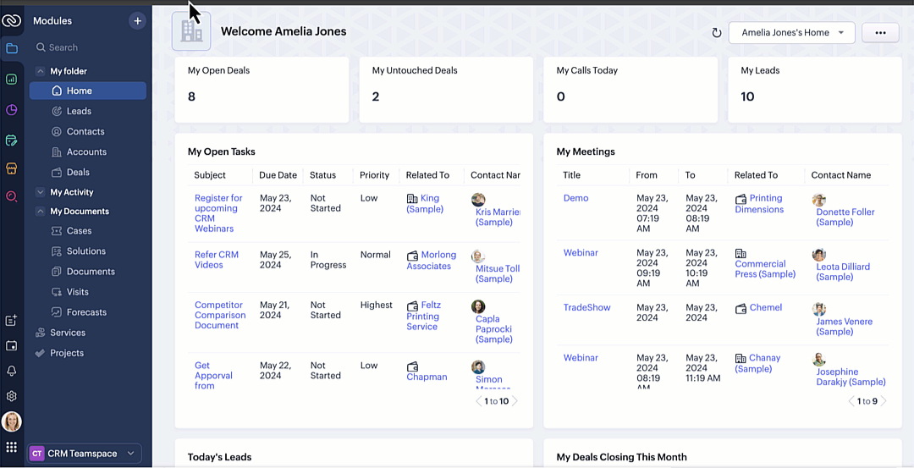Viewport: 914px width, 468px height.
Task: Click the refresh icon beside home selector
Action: tap(716, 33)
